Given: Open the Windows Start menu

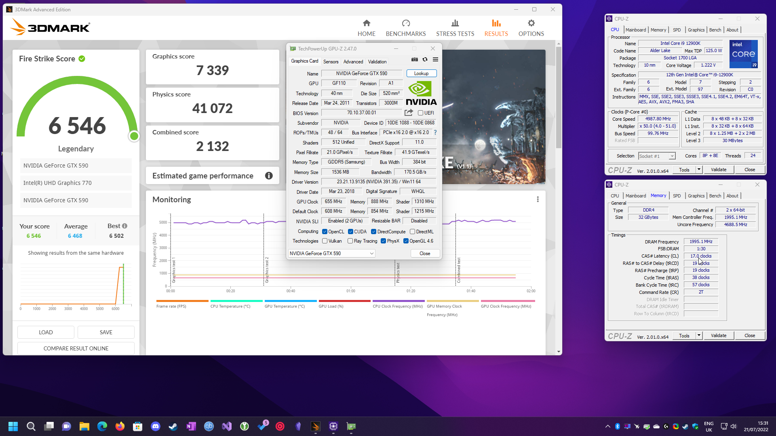Looking at the screenshot, I should [x=13, y=426].
